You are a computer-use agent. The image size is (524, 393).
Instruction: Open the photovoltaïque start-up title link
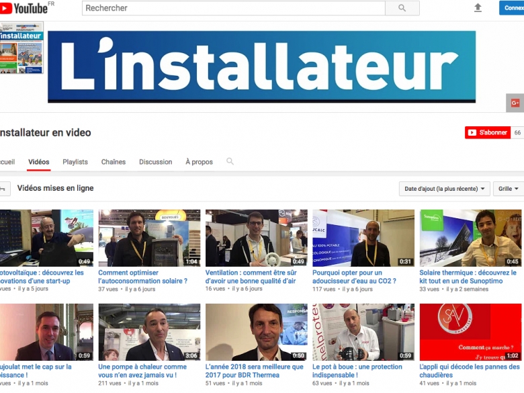42,277
